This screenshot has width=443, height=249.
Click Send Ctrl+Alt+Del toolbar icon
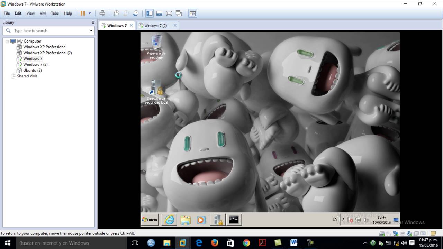tap(102, 13)
